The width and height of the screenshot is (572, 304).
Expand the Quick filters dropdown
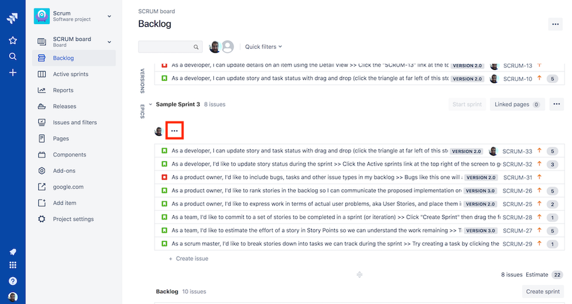pos(264,46)
